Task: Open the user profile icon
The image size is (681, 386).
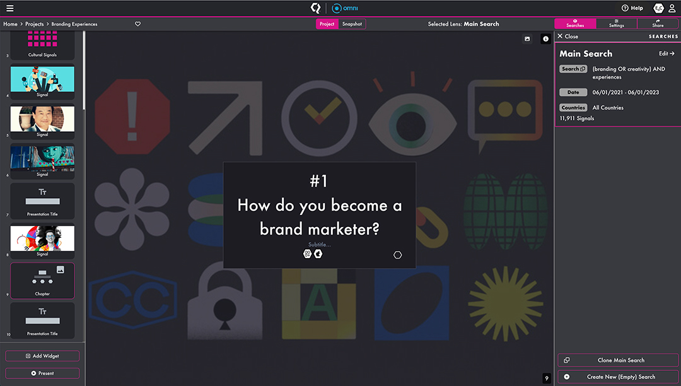Action: 673,8
